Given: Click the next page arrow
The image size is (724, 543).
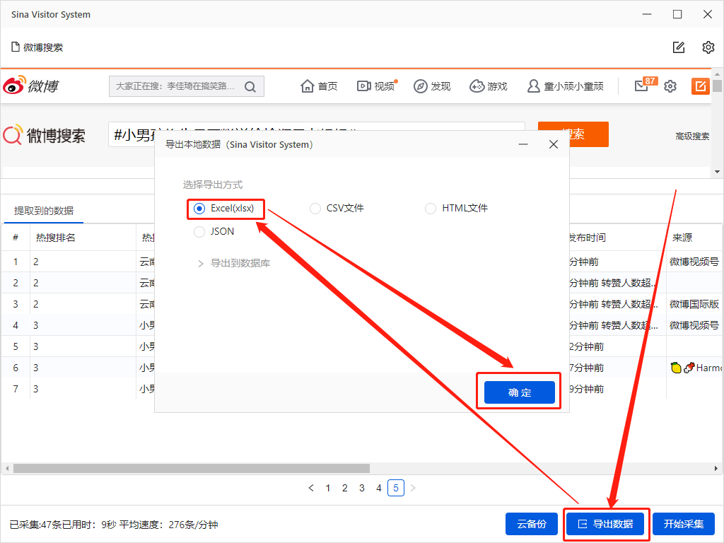Looking at the screenshot, I should [x=413, y=488].
